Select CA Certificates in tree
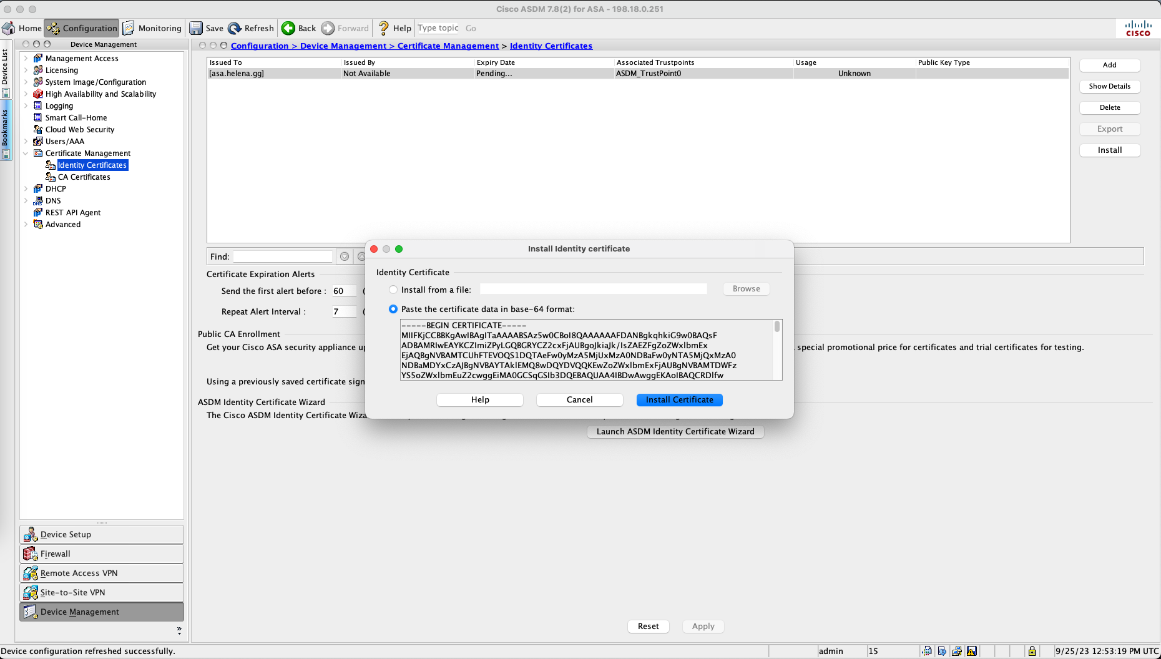 click(84, 177)
